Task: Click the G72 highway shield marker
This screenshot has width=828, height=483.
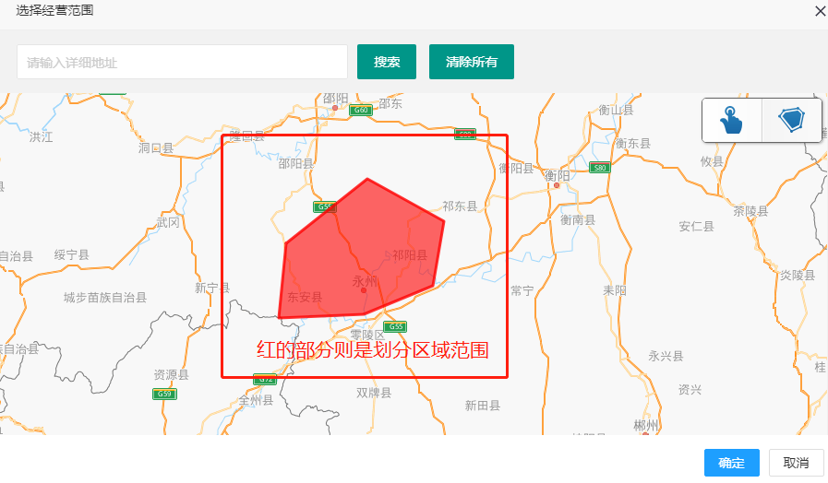Action: click(x=265, y=379)
